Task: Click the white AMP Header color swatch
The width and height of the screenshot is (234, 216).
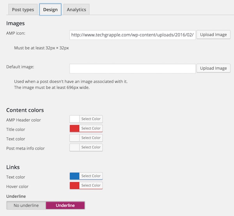Action: pyautogui.click(x=74, y=119)
